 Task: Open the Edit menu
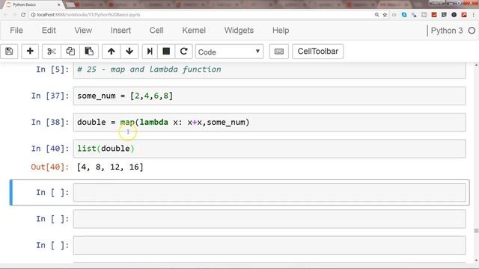tap(49, 30)
